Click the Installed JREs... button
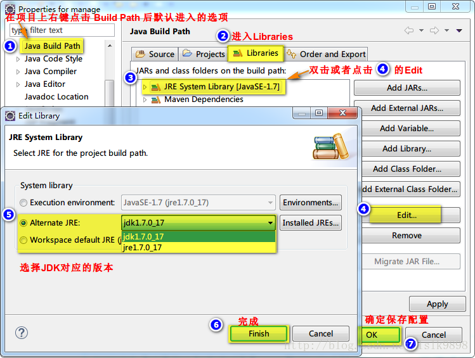This screenshot has height=358, width=475. pos(311,223)
